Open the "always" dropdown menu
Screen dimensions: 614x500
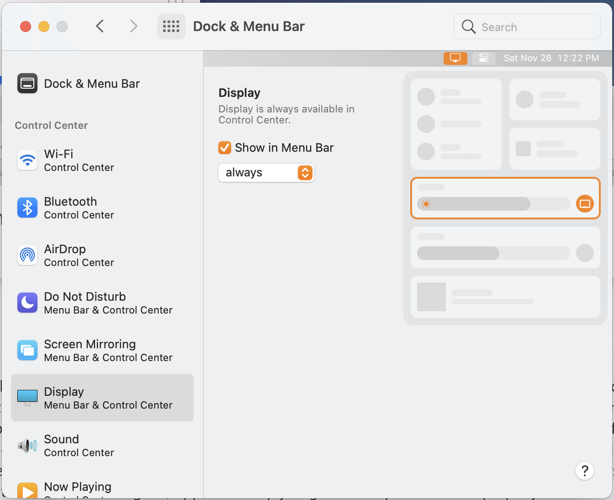point(266,173)
